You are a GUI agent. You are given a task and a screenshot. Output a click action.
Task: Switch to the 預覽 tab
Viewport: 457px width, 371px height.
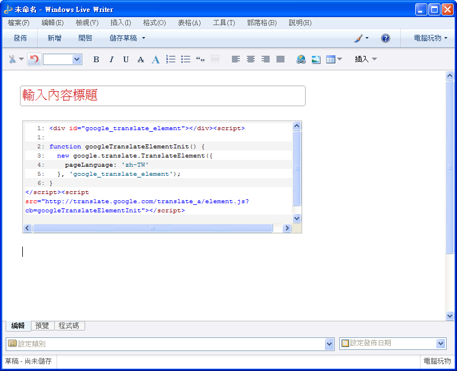click(42, 325)
